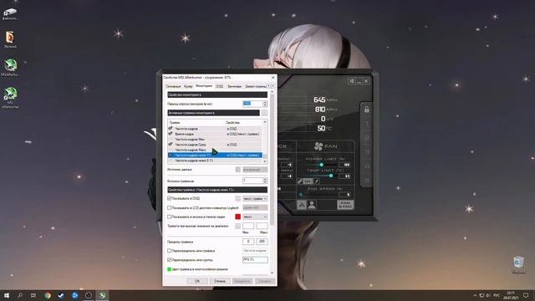Switch to the screenshot capture tab

click(256, 87)
